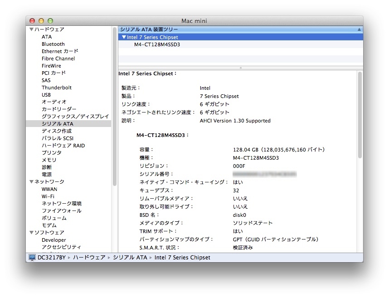Select プリンタ in the sidebar
The width and height of the screenshot is (389, 298).
[52, 152]
